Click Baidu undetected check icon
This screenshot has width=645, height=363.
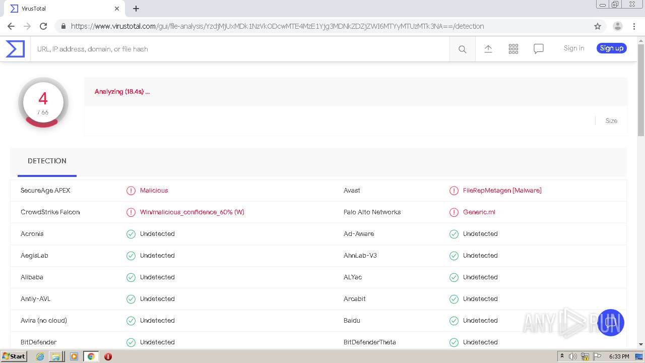[x=454, y=321]
